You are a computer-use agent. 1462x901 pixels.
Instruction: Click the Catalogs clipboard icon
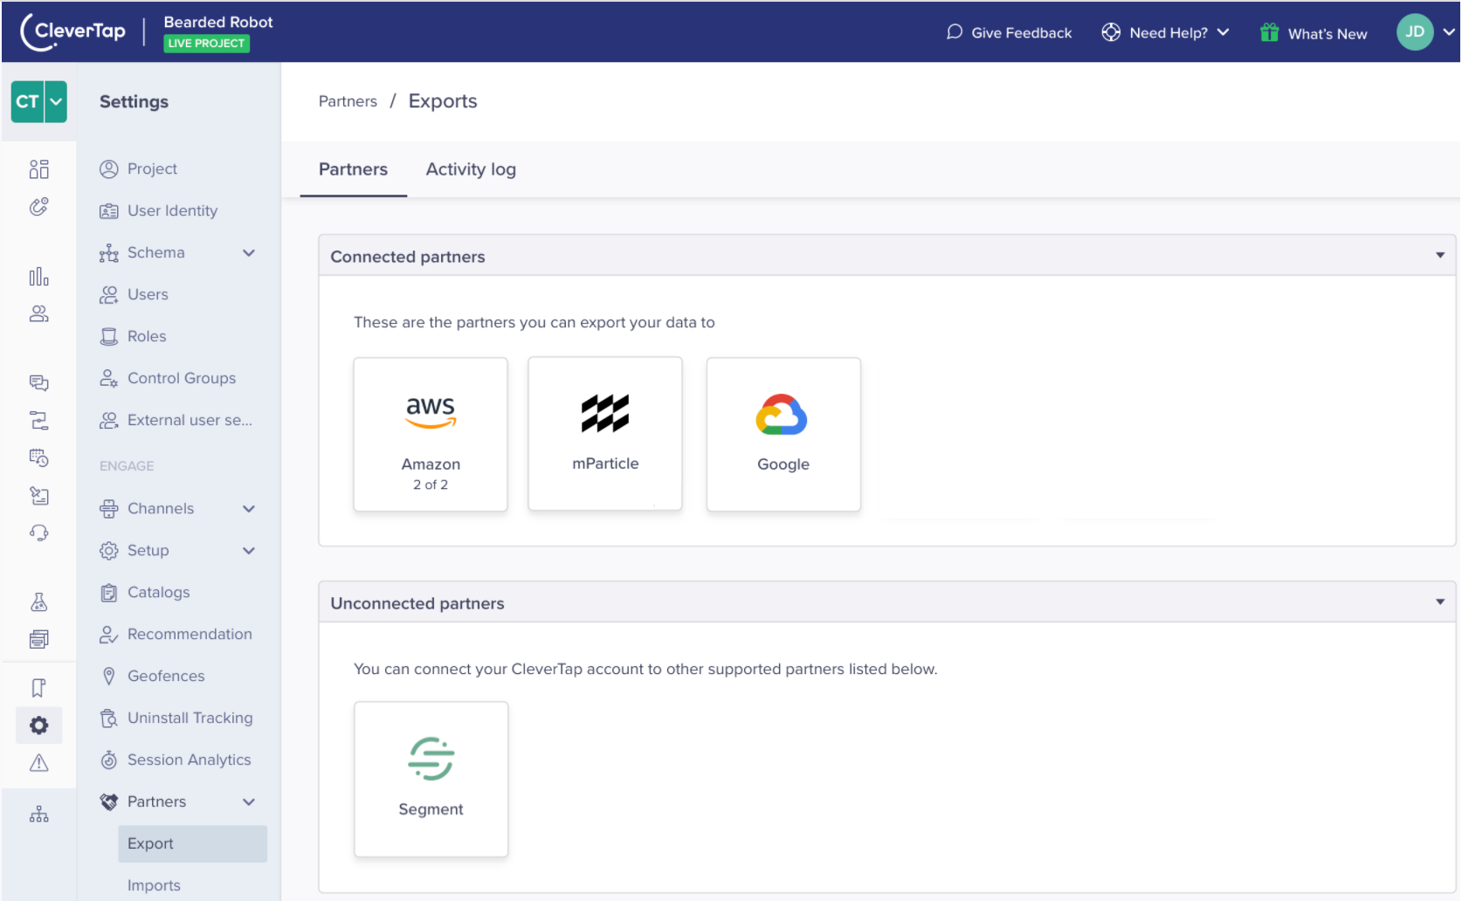coord(109,593)
